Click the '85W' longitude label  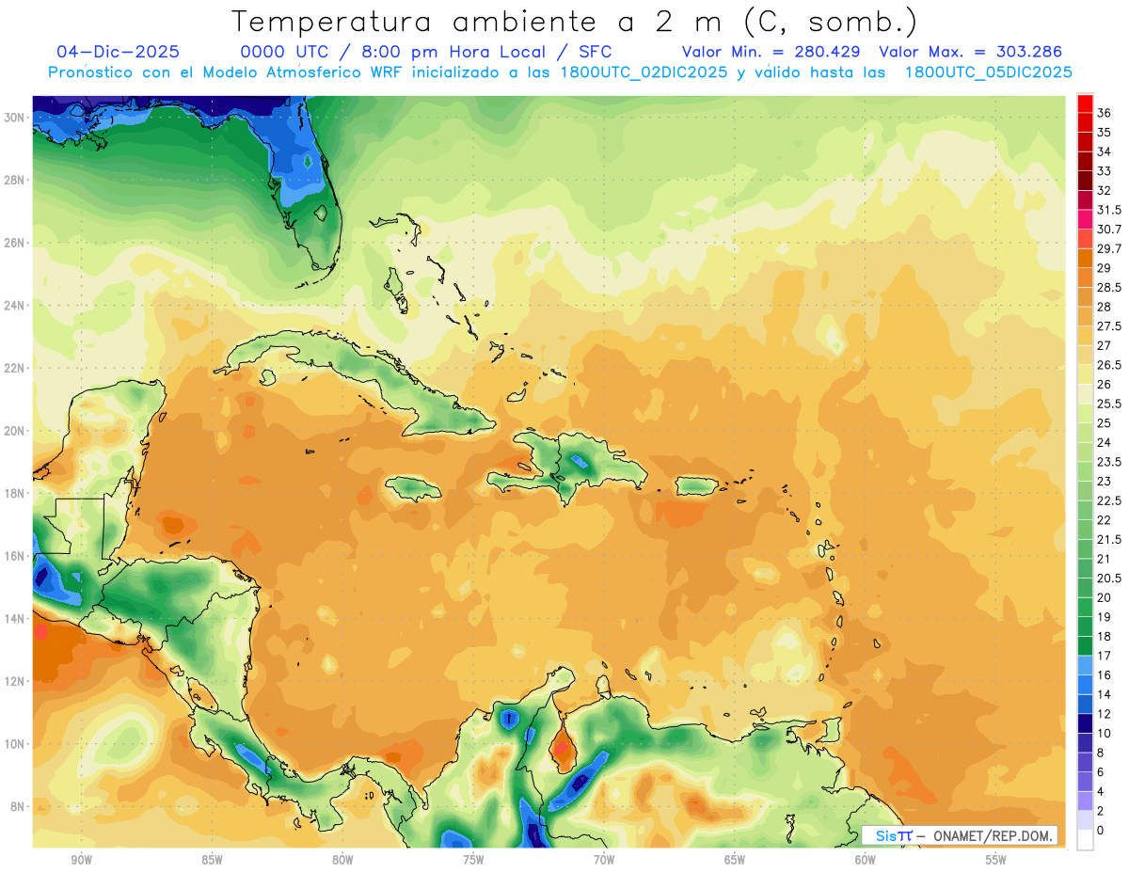coord(212,860)
